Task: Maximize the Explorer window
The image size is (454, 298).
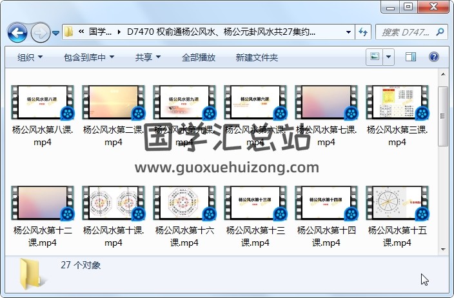Action: tap(408, 7)
